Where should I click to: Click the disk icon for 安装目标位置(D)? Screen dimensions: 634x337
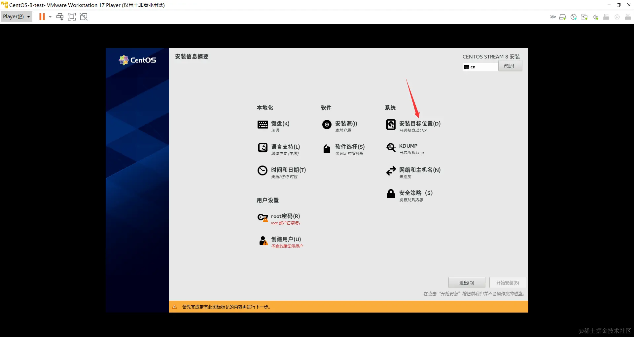tap(391, 125)
